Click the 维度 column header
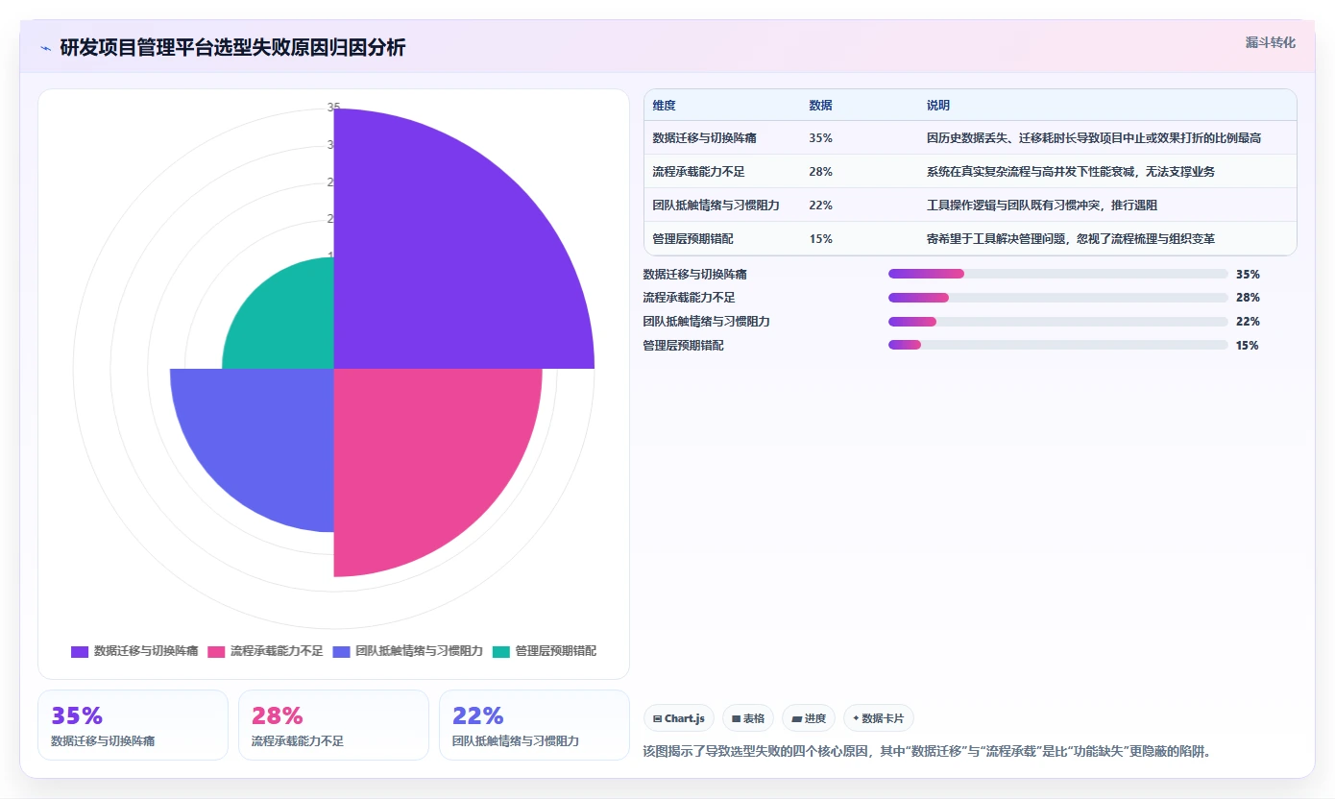The image size is (1335, 799). [665, 106]
